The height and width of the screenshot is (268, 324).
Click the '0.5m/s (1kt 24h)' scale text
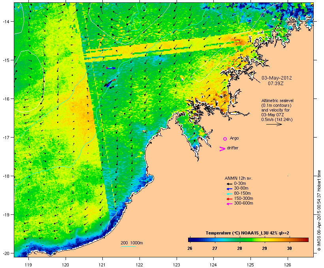(277, 119)
